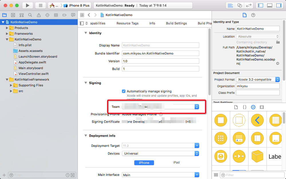Switch to the Assistant editor
286x179 pixels.
point(240,5)
